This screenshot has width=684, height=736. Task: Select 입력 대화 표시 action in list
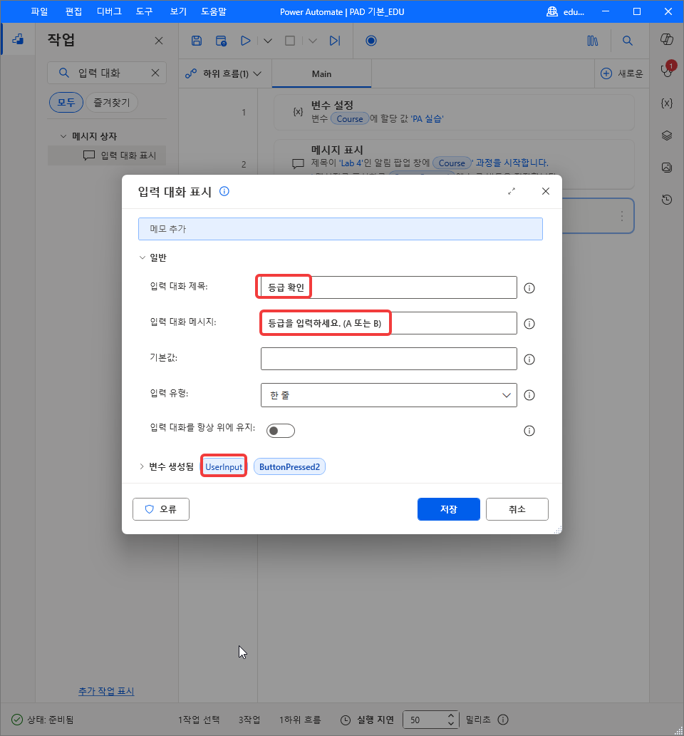click(107, 155)
